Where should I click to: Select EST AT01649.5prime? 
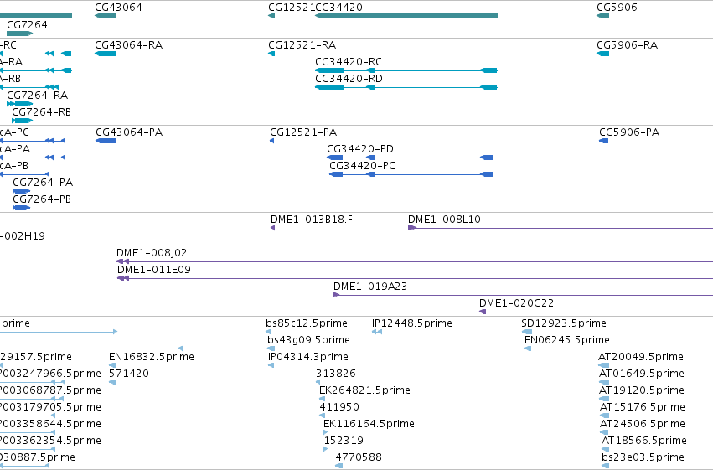[642, 374]
